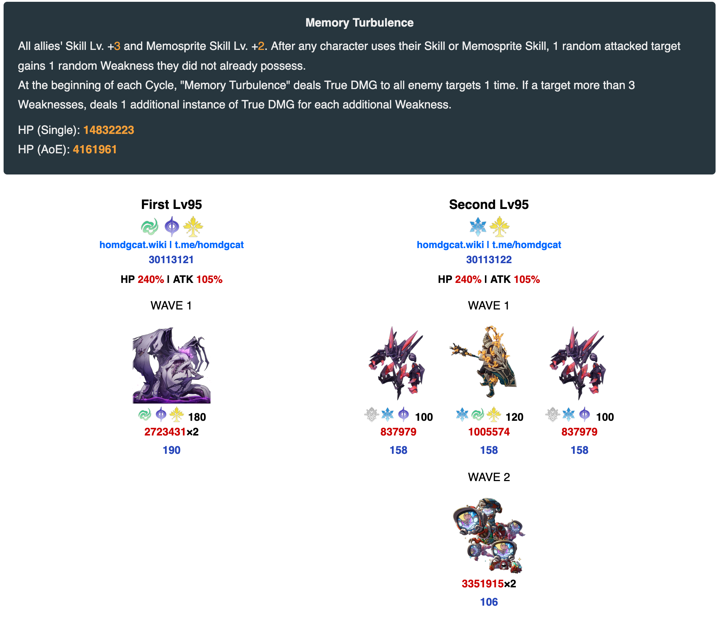717x629 pixels.
Task: Click the Wind weakness icon under First Lv95
Action: pyautogui.click(x=150, y=227)
